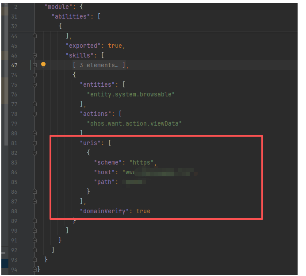
Task: Click the true value after "exported"
Action: coord(115,46)
